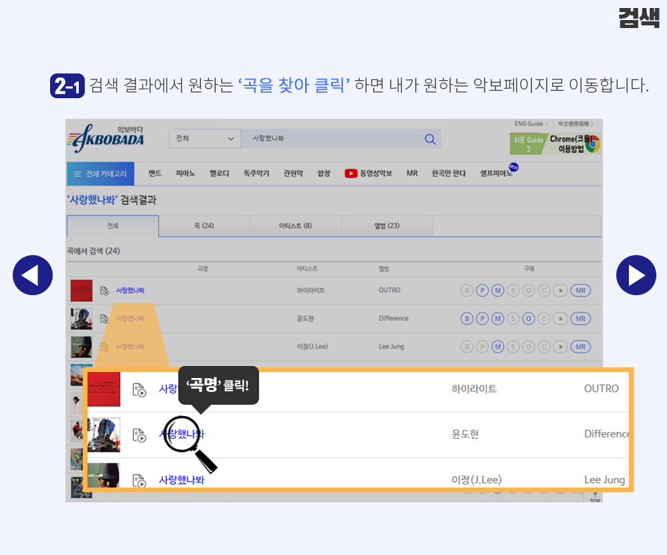The width and height of the screenshot is (667, 555).
Task: Click the C icon in the OUTRO row
Action: coord(543,291)
